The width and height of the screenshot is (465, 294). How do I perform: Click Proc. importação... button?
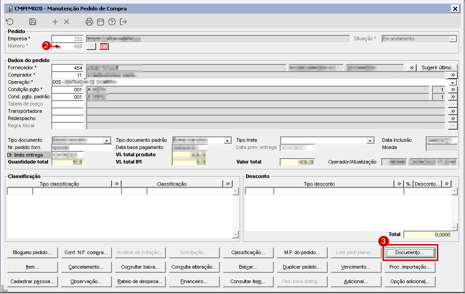(410, 267)
